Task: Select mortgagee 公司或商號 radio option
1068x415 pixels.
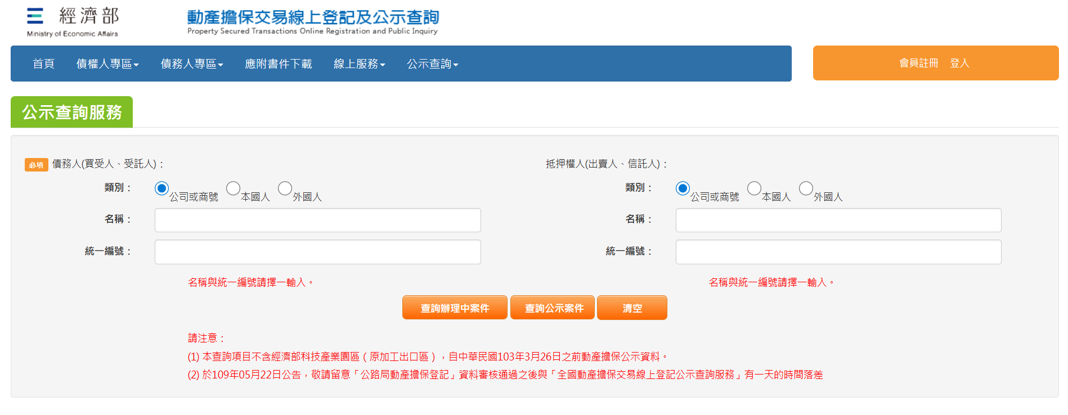Action: click(x=683, y=188)
